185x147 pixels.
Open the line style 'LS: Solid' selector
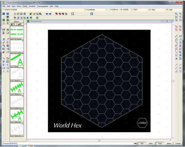point(156,10)
